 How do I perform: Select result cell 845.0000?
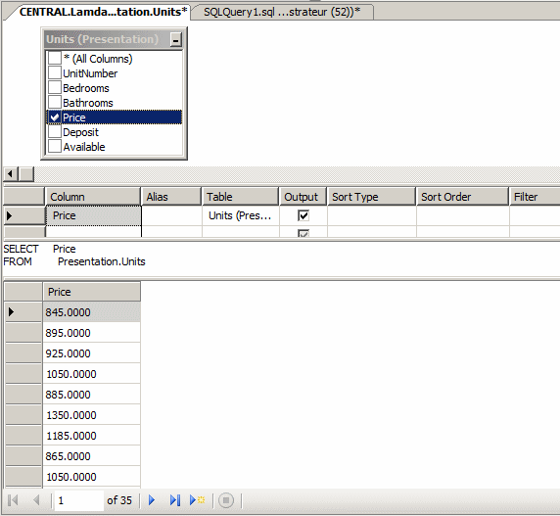92,312
